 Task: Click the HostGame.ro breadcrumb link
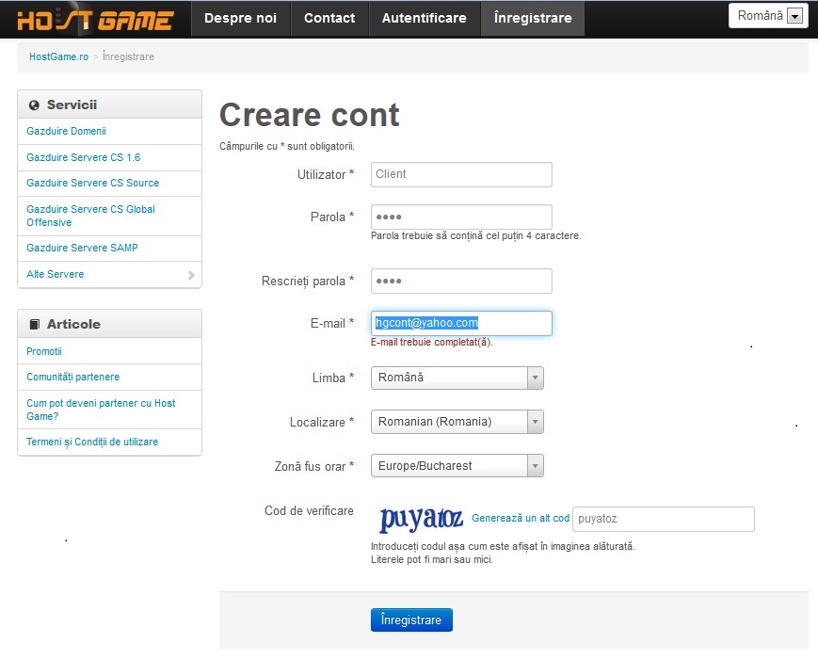(x=58, y=56)
